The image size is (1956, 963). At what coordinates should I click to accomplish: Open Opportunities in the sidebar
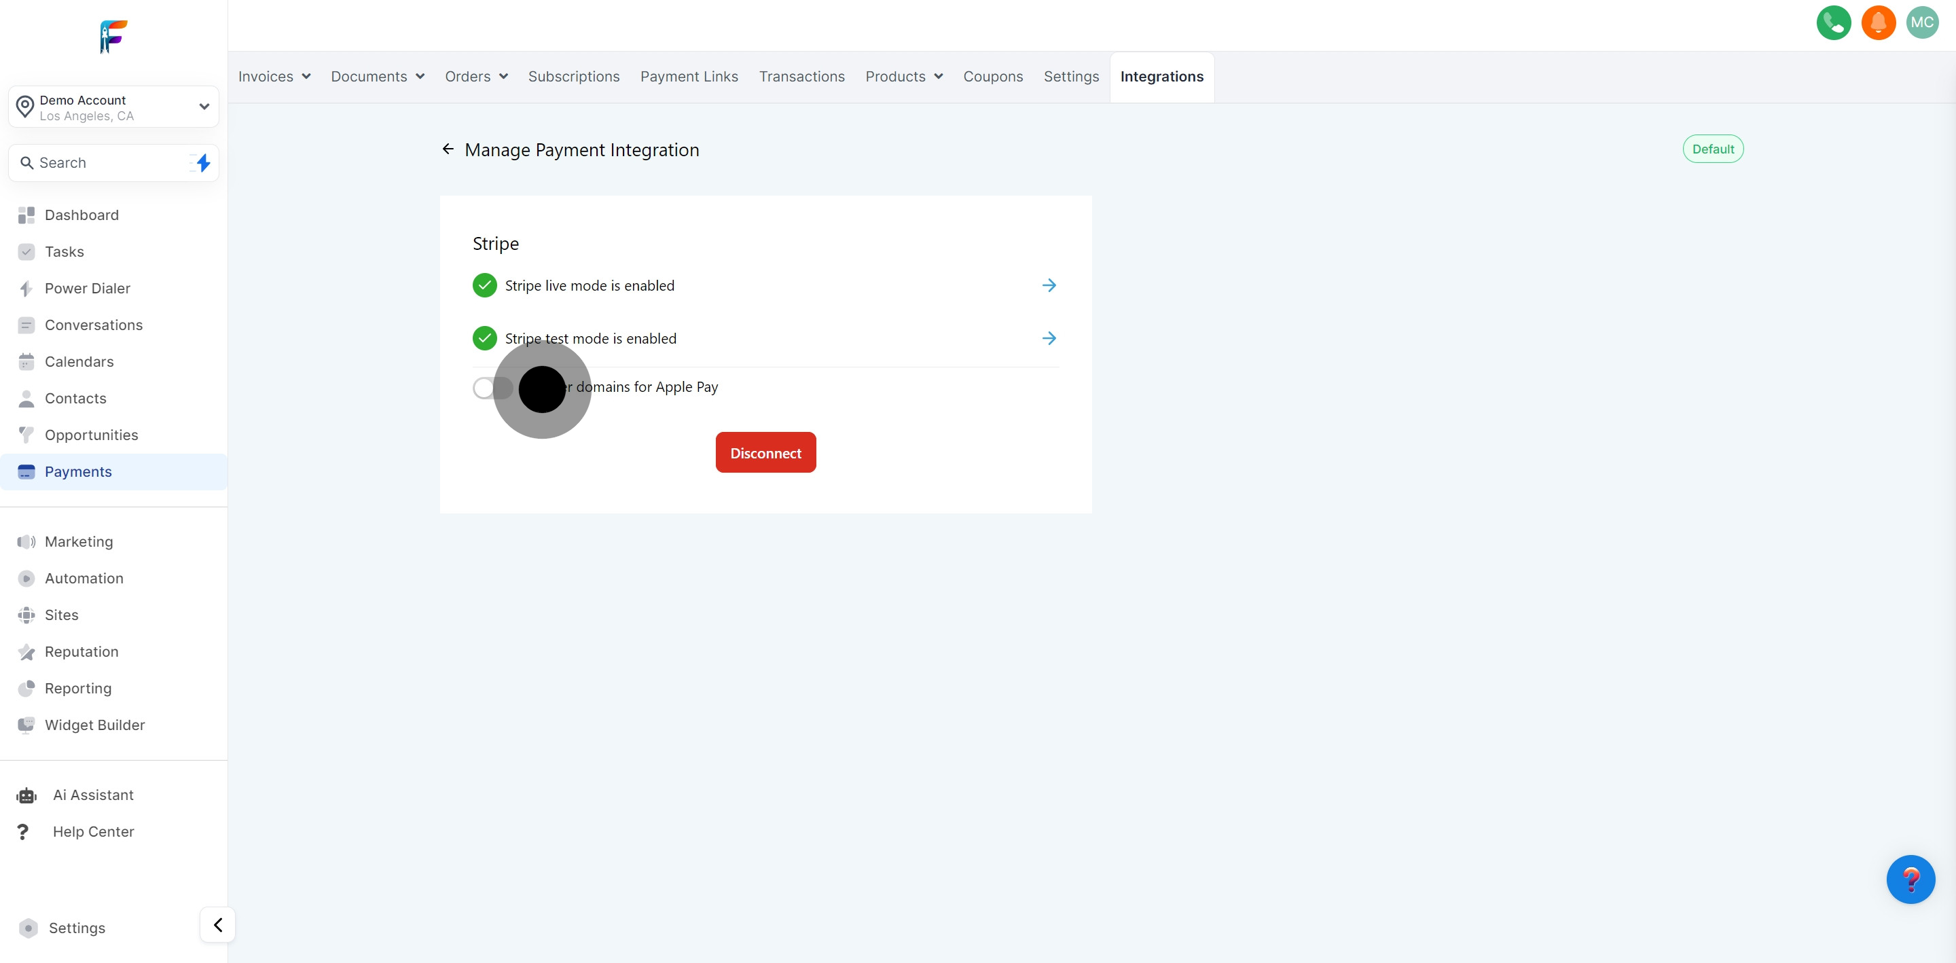(91, 435)
